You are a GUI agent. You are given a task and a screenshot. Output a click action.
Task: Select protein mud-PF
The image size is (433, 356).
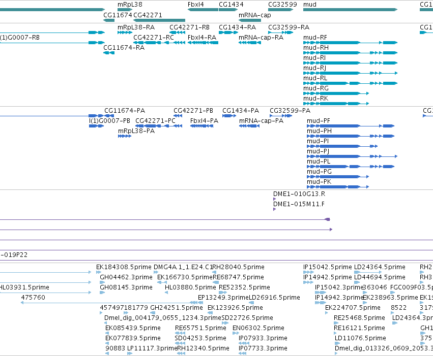tap(318, 121)
